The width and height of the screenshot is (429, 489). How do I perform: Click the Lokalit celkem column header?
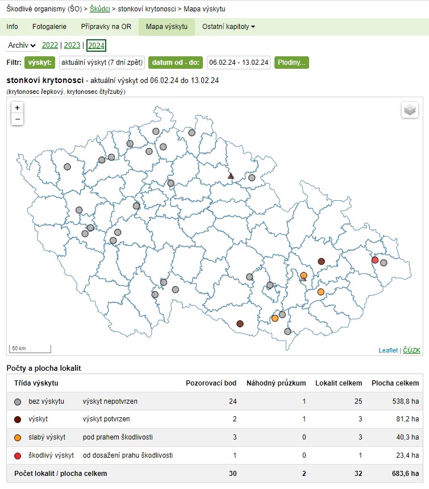(x=339, y=383)
